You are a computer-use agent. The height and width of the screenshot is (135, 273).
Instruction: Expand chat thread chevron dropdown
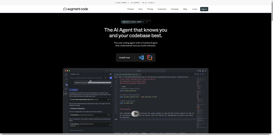point(108,78)
